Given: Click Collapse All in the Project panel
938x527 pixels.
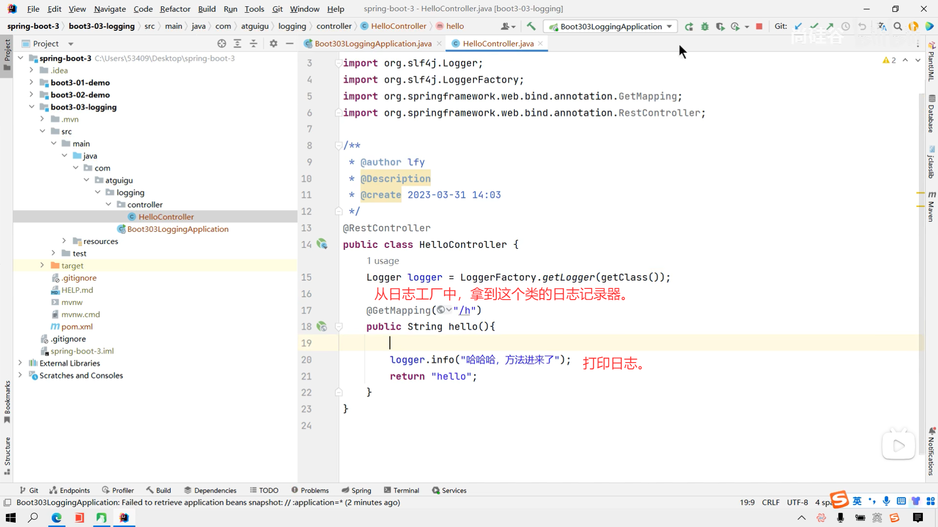Looking at the screenshot, I should tap(254, 43).
